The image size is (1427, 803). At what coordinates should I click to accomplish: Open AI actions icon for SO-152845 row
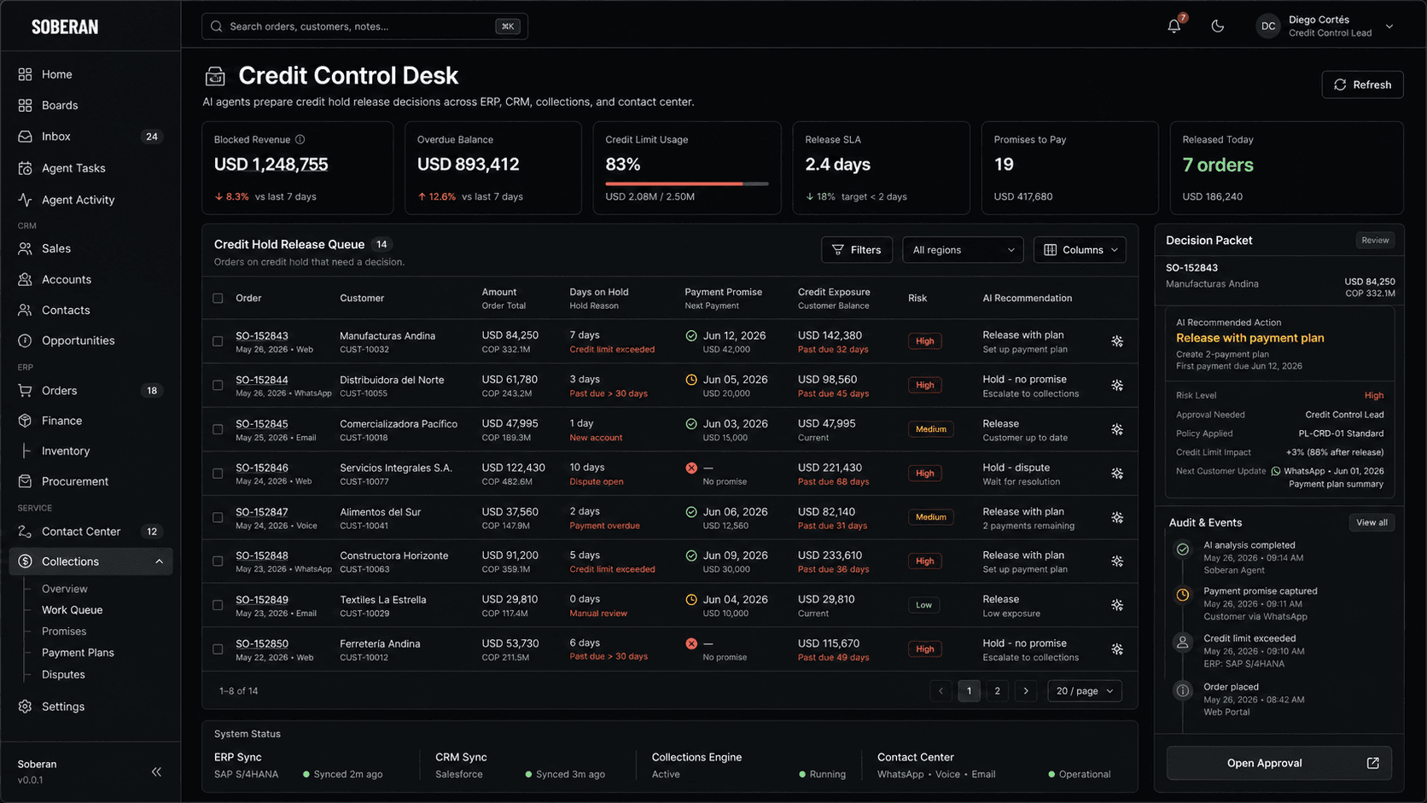click(1117, 429)
